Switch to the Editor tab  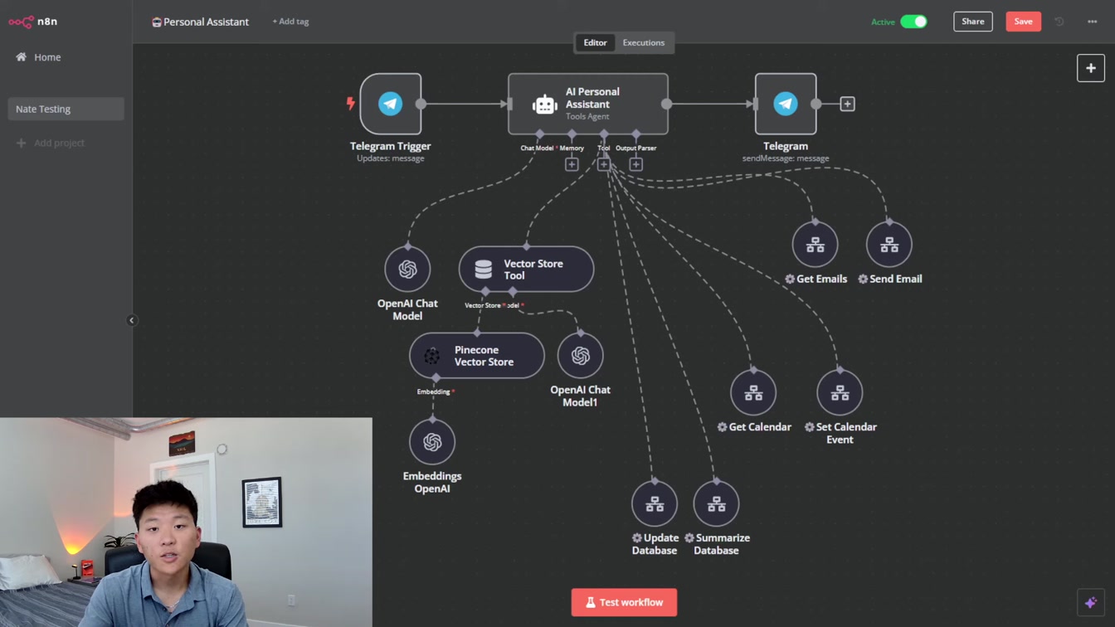point(595,42)
